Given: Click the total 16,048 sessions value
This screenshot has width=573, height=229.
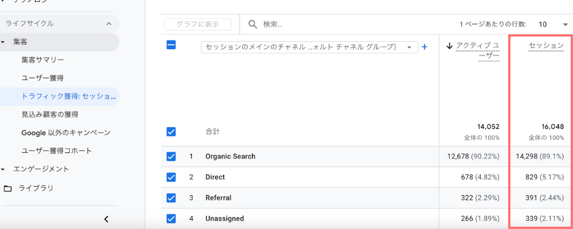Looking at the screenshot, I should click(x=552, y=127).
